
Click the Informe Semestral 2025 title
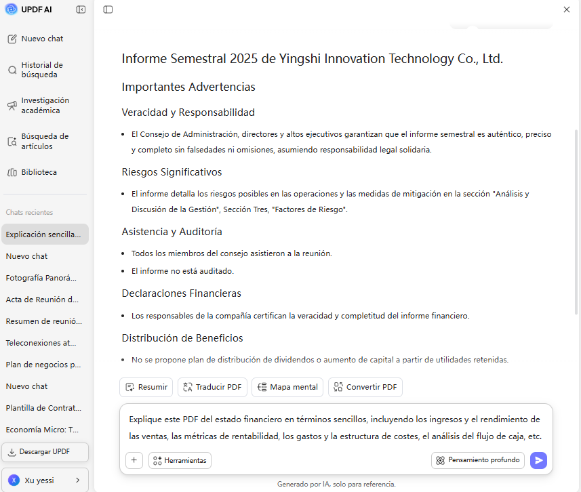pyautogui.click(x=313, y=58)
